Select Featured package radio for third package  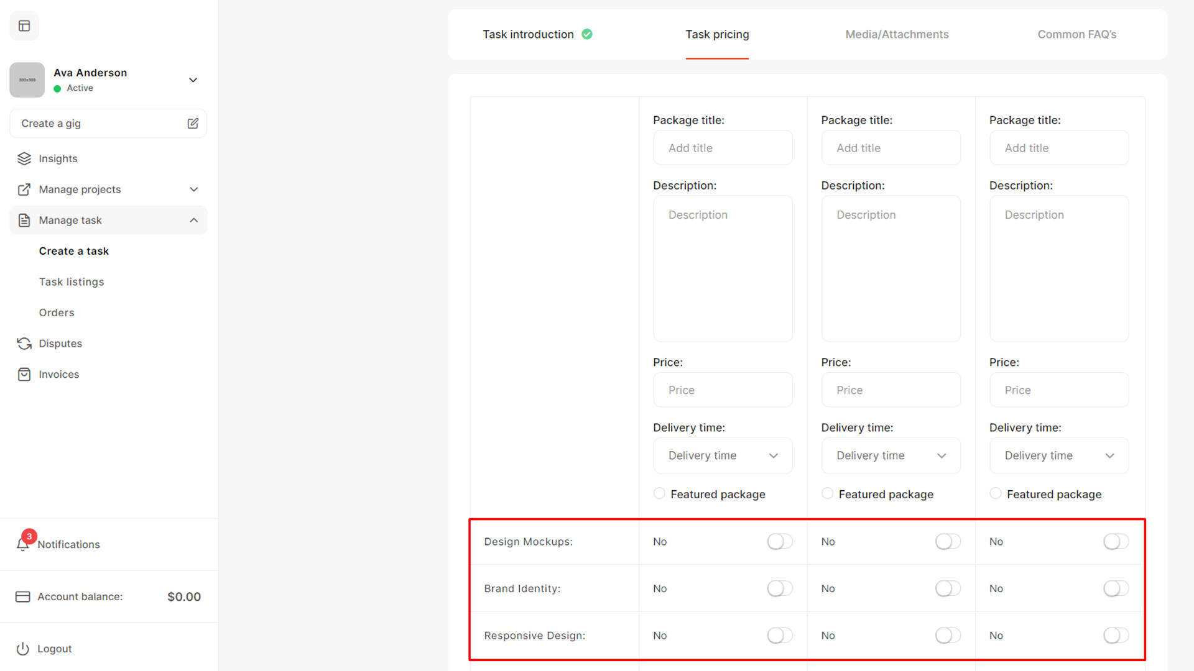coord(996,493)
